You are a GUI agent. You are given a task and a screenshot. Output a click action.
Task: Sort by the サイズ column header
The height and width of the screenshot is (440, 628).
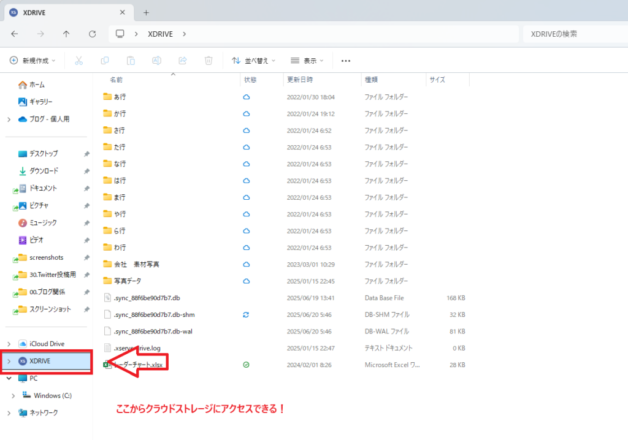437,80
